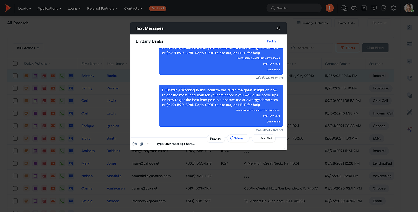Focus the Type your message here field
Screen dimensions: 418x212
[x=219, y=144]
